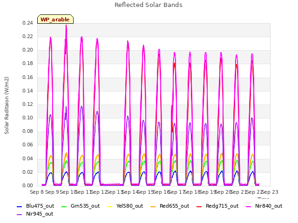
Task: Click the 0.02 y-axis tick label
Action: pyautogui.click(x=27, y=172)
